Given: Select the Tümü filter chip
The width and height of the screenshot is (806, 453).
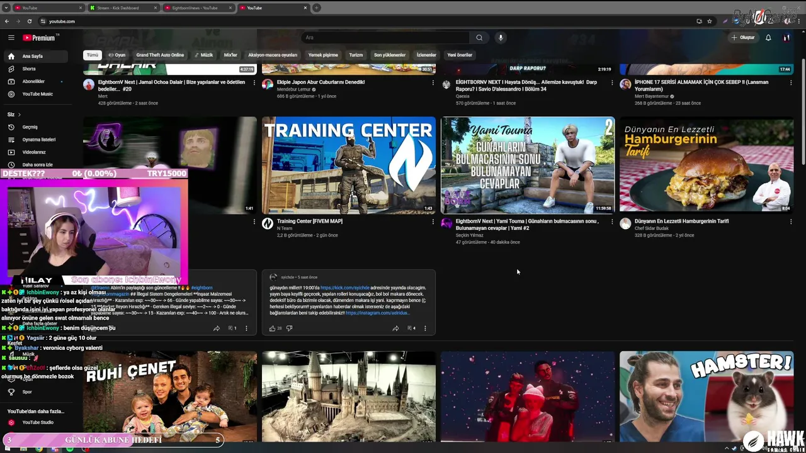Looking at the screenshot, I should pos(93,55).
